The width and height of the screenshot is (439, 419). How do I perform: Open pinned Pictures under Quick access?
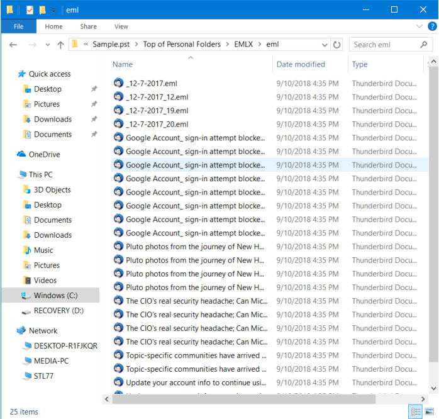click(x=47, y=104)
